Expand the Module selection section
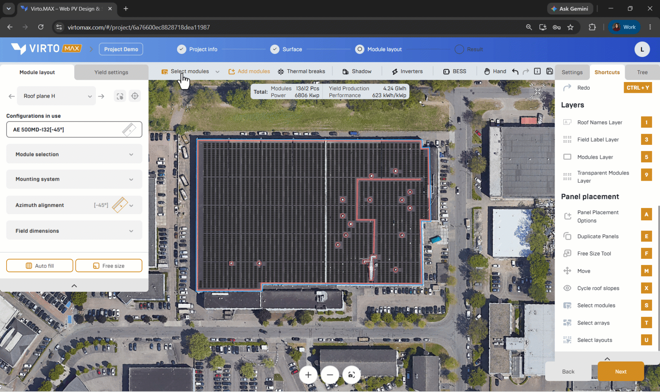 74,154
